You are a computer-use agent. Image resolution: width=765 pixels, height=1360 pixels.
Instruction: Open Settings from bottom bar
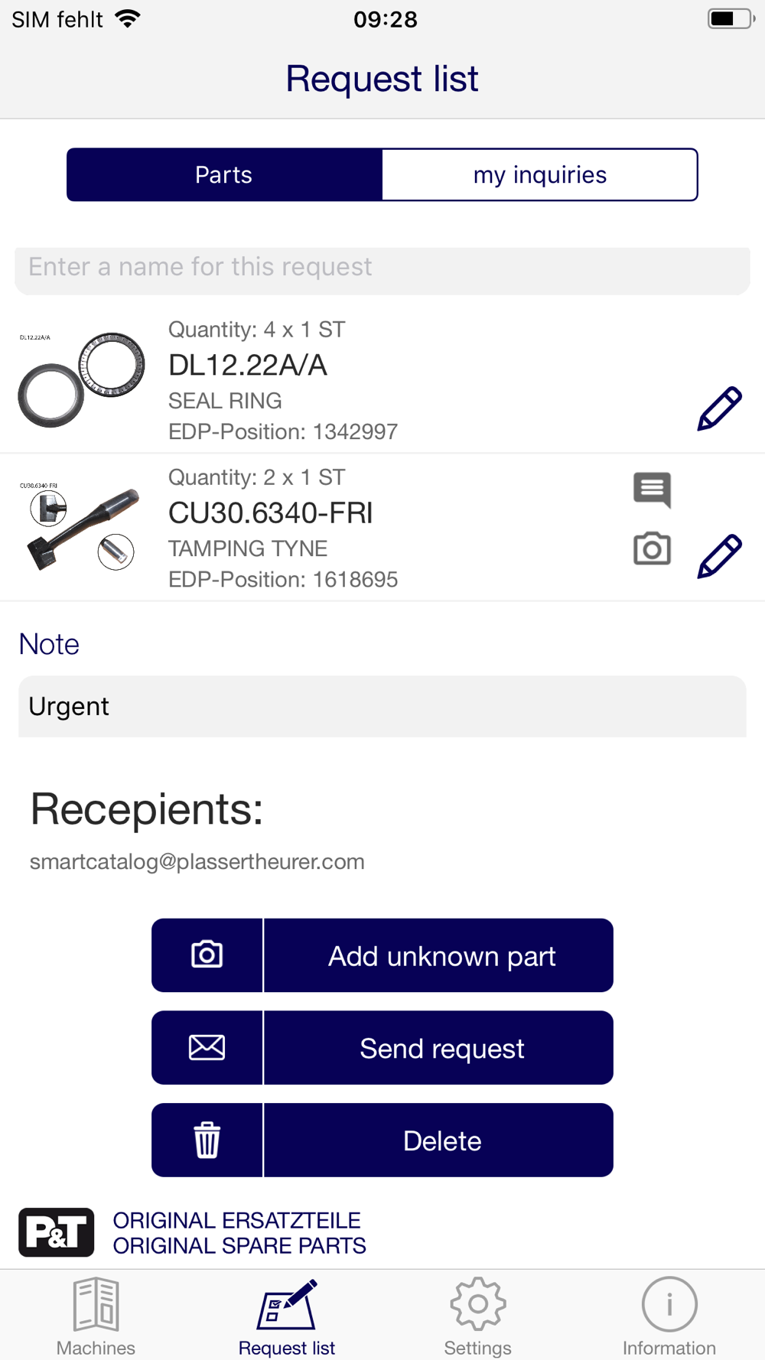[478, 1316]
